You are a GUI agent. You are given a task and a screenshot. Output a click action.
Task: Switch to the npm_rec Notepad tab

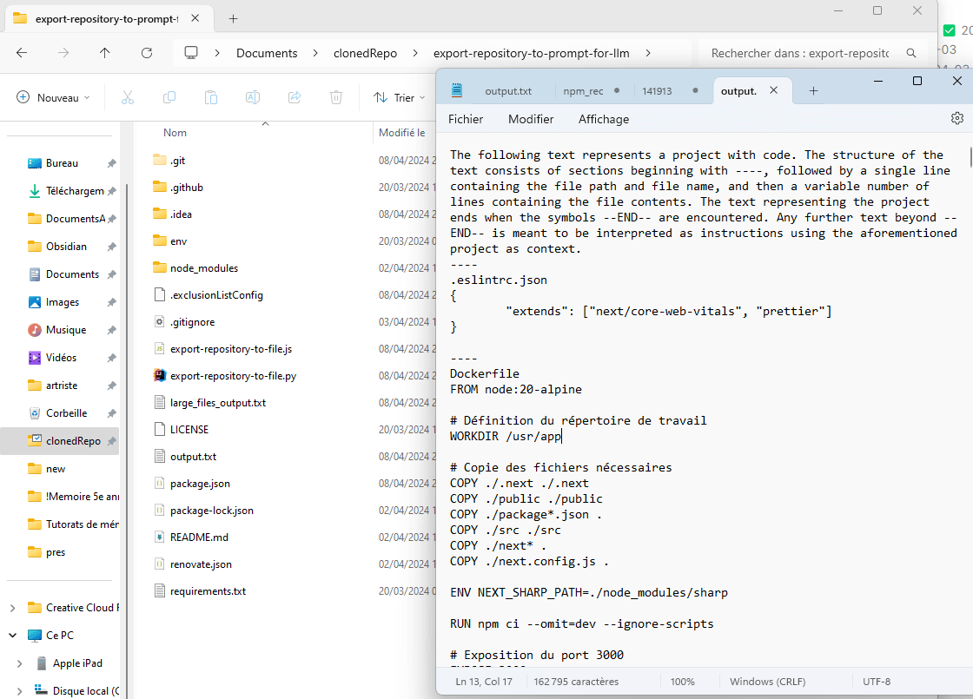tap(583, 90)
